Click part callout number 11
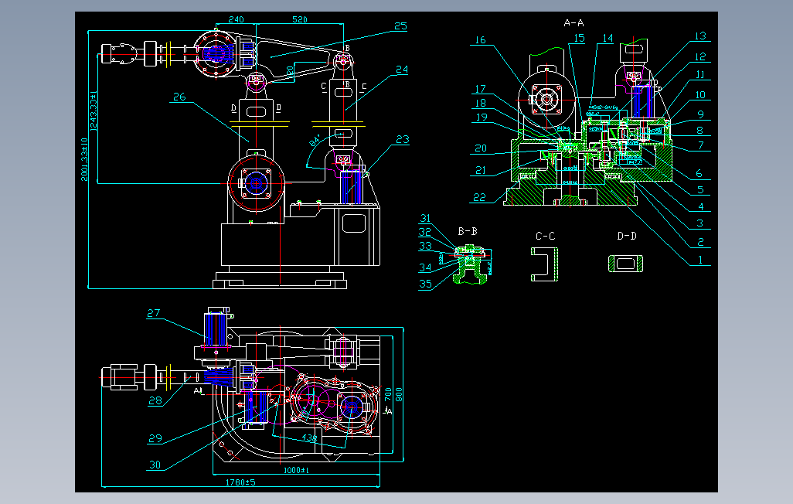The width and height of the screenshot is (793, 504). coord(700,74)
